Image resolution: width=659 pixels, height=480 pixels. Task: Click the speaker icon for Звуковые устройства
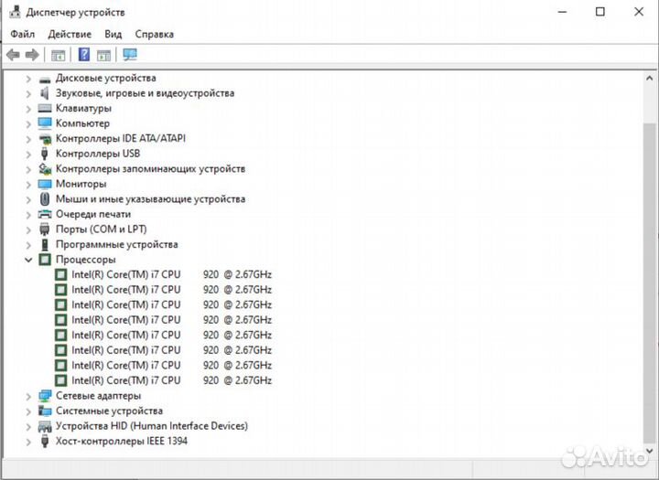pos(45,93)
